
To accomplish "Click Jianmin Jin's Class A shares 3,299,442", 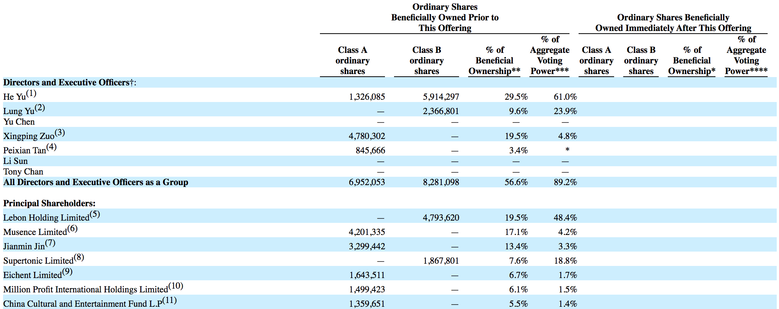I will tap(367, 246).
